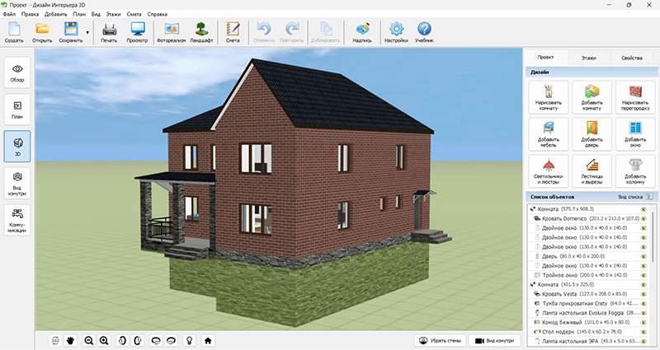Toggle the lightbulb lighting icon
This screenshot has width=660, height=350.
[x=190, y=340]
